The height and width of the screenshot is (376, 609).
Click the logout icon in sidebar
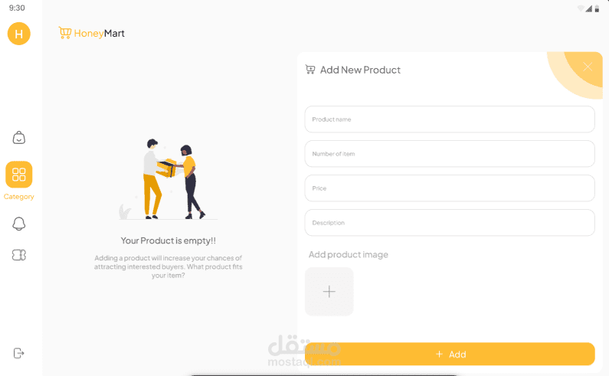coord(18,353)
